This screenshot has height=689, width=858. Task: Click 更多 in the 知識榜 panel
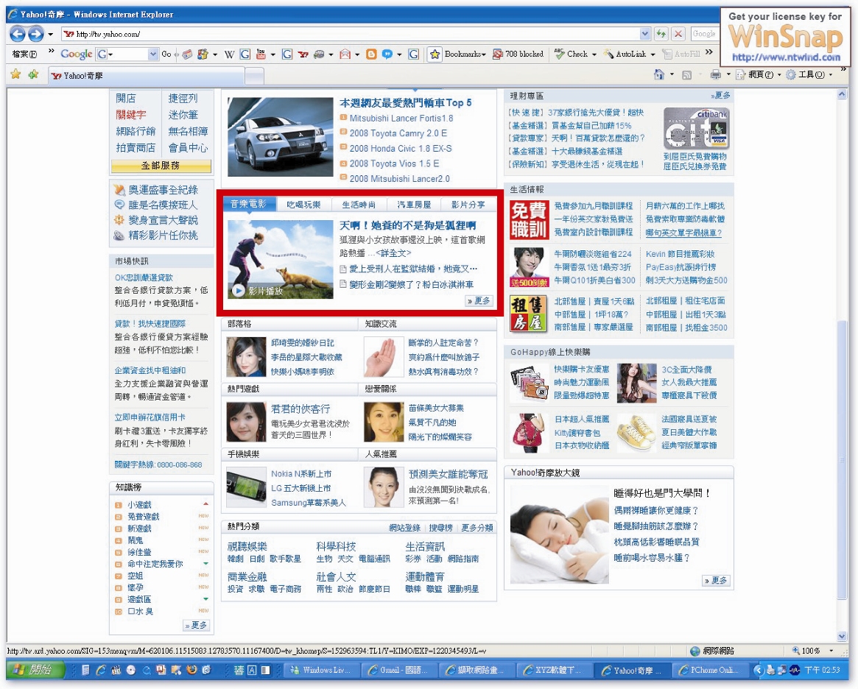point(197,625)
